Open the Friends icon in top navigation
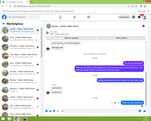 click(x=75, y=17)
